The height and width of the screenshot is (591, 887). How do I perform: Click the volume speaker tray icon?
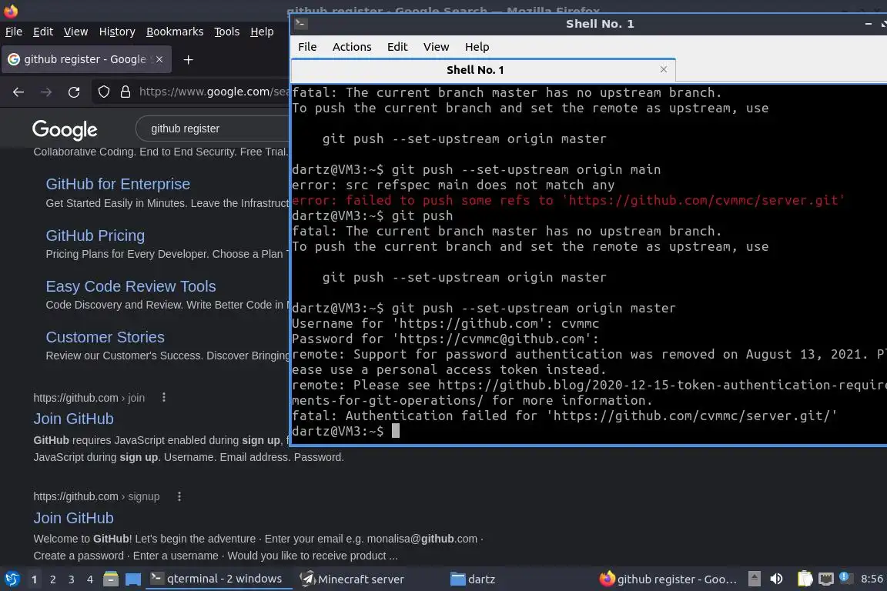point(777,579)
